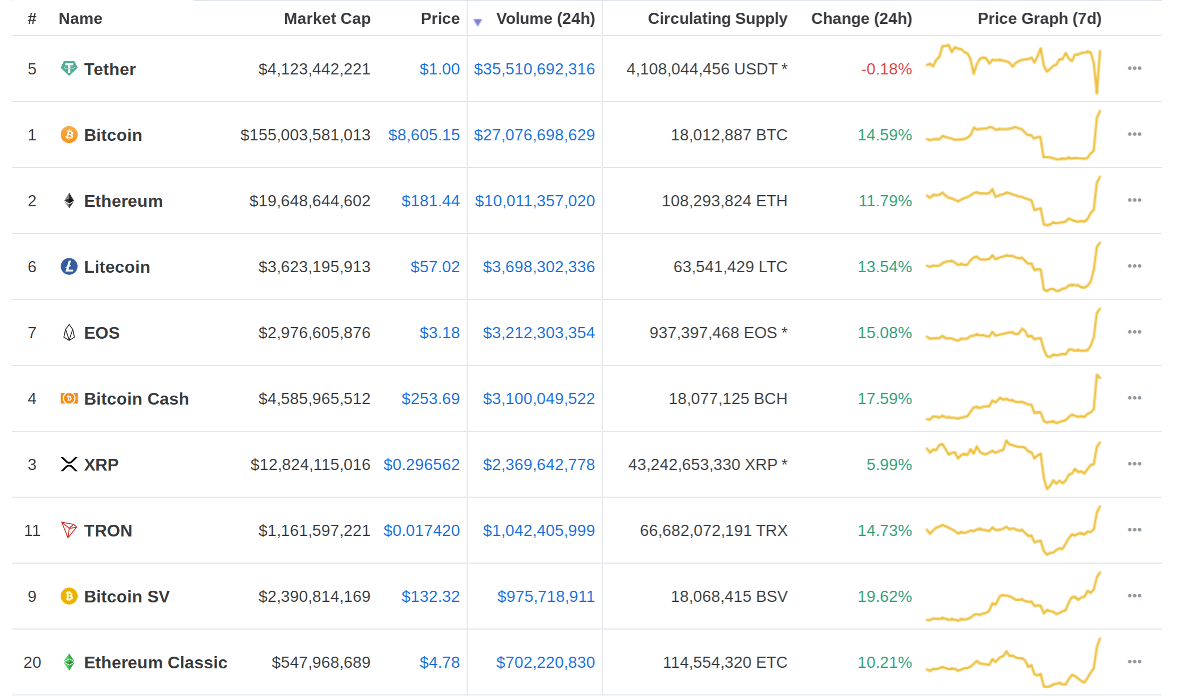The height and width of the screenshot is (696, 1185).
Task: Open the more options menu for TRON
Action: point(1134,530)
